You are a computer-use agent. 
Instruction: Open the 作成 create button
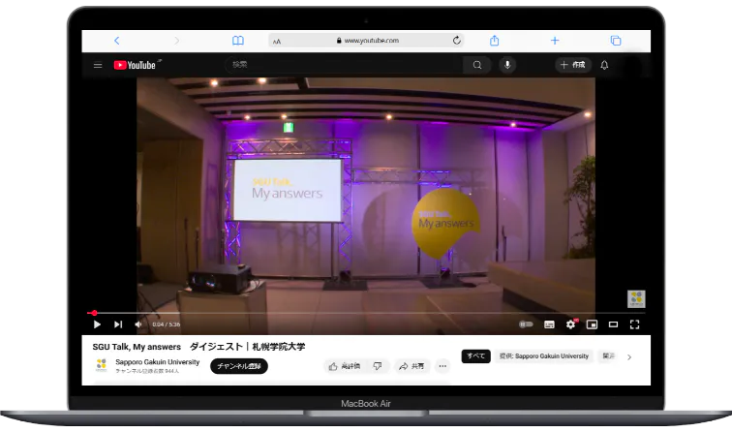point(573,65)
